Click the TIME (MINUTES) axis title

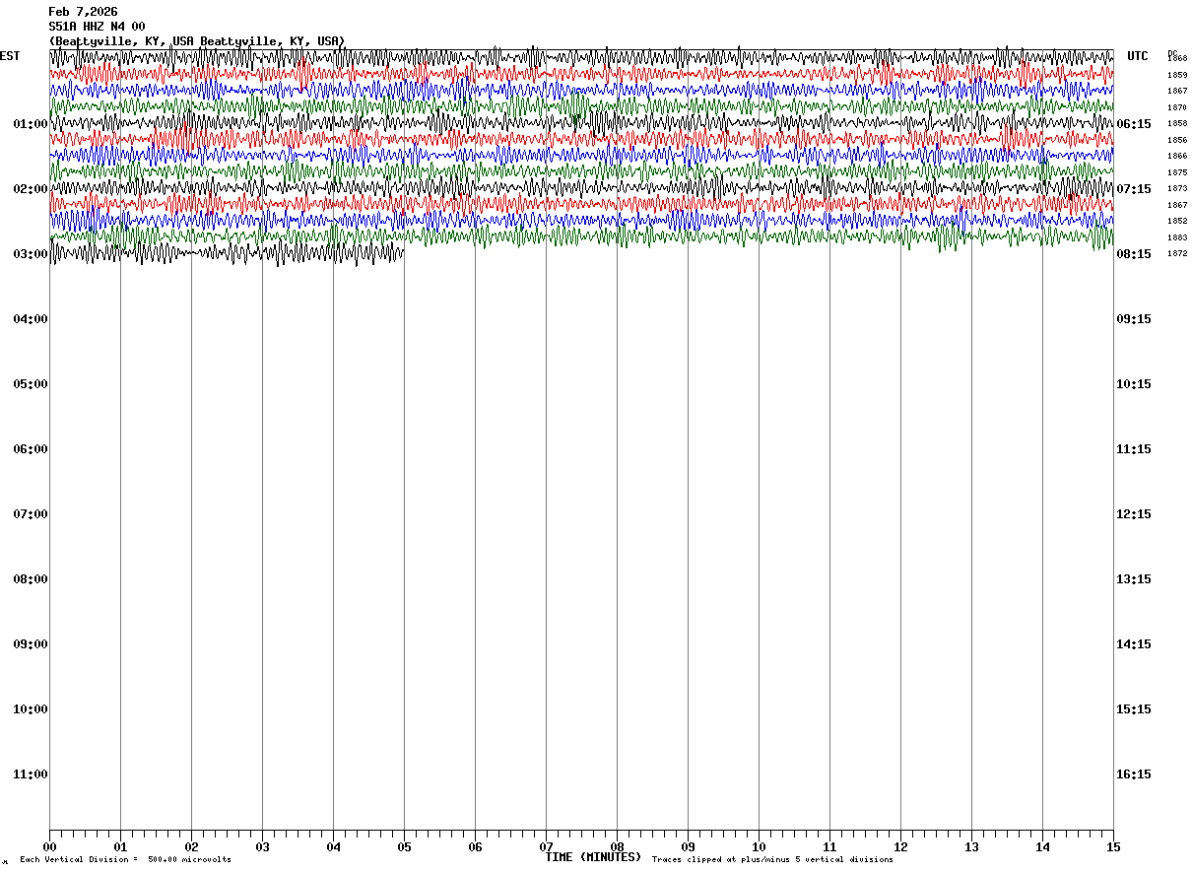coord(594,857)
